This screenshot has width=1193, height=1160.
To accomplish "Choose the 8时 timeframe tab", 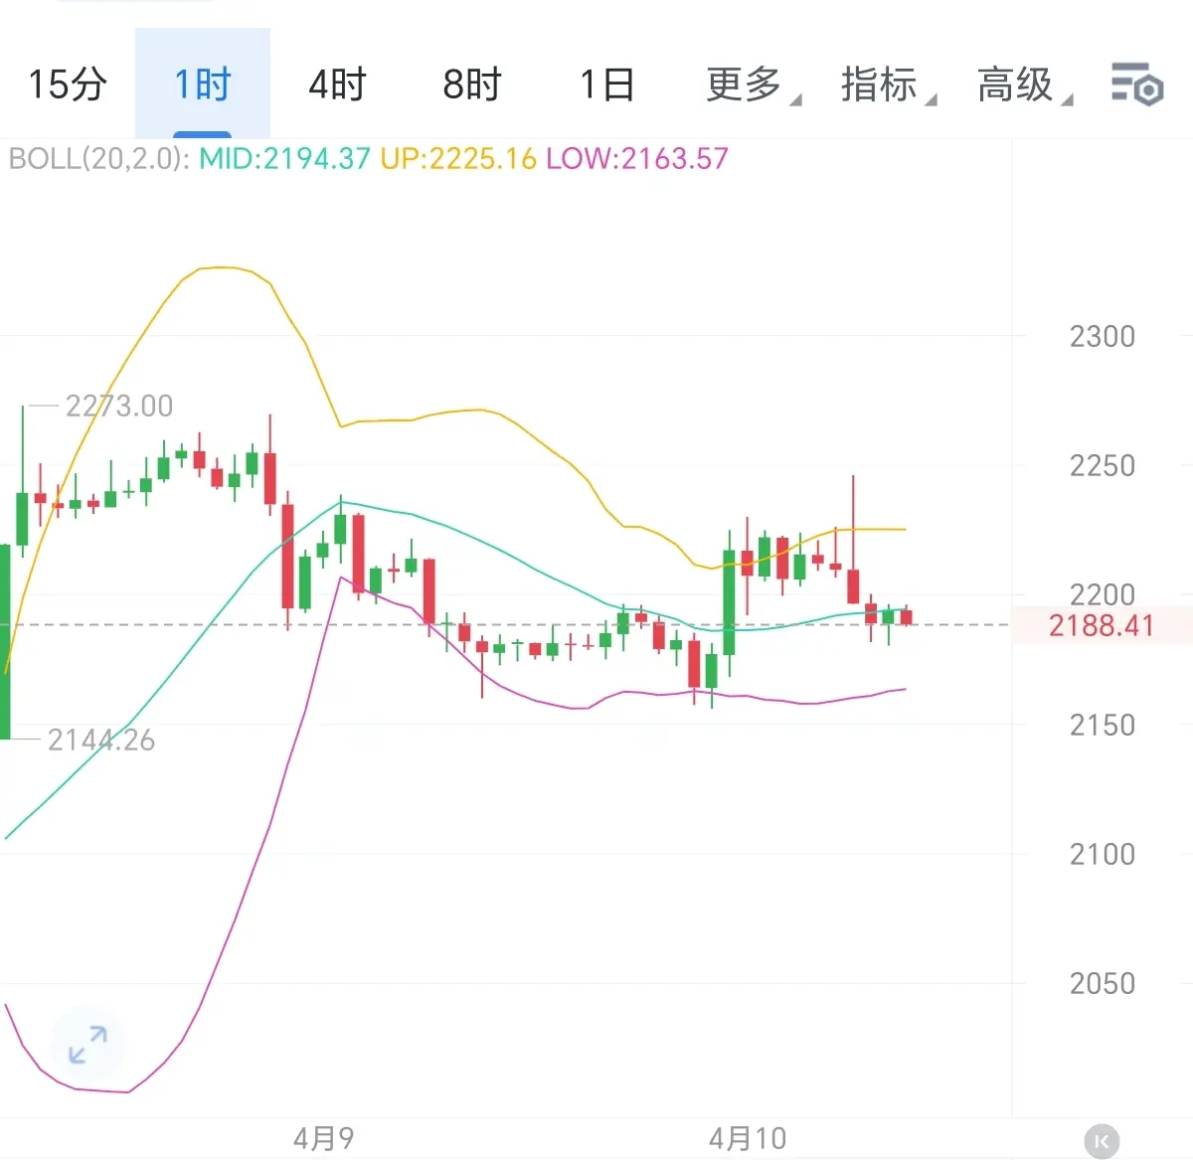I will pos(471,84).
